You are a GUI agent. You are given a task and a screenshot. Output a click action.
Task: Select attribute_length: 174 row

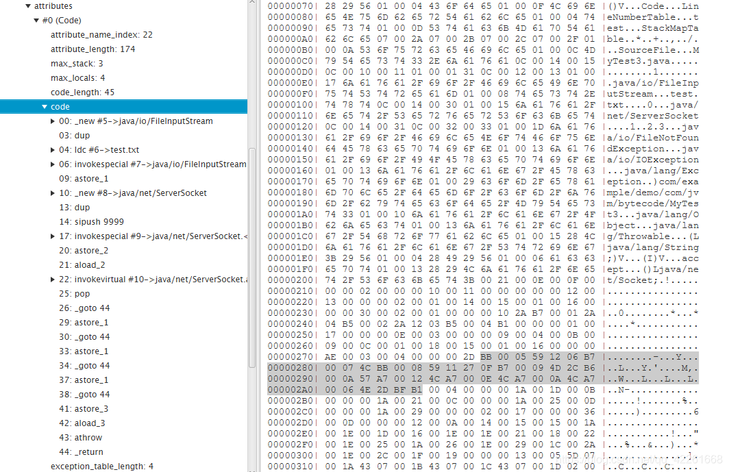[x=93, y=49]
